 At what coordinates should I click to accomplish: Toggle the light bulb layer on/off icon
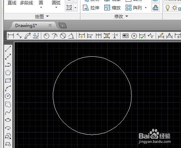pyautogui.click(x=168, y=8)
